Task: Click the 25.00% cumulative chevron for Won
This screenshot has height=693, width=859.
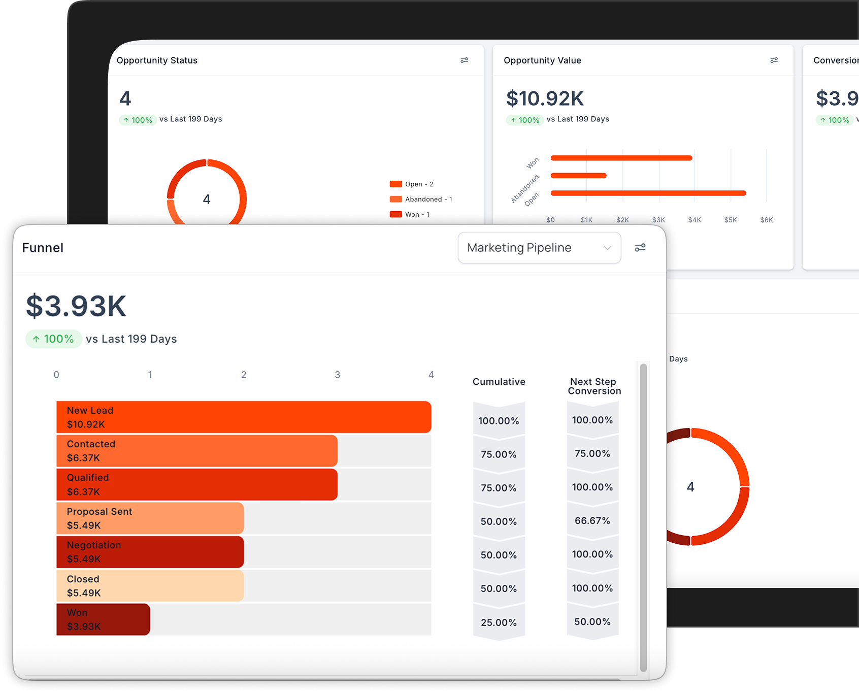Action: point(499,622)
